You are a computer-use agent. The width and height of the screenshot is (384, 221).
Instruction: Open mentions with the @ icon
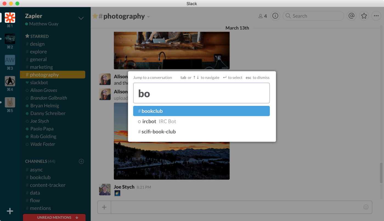pos(351,16)
